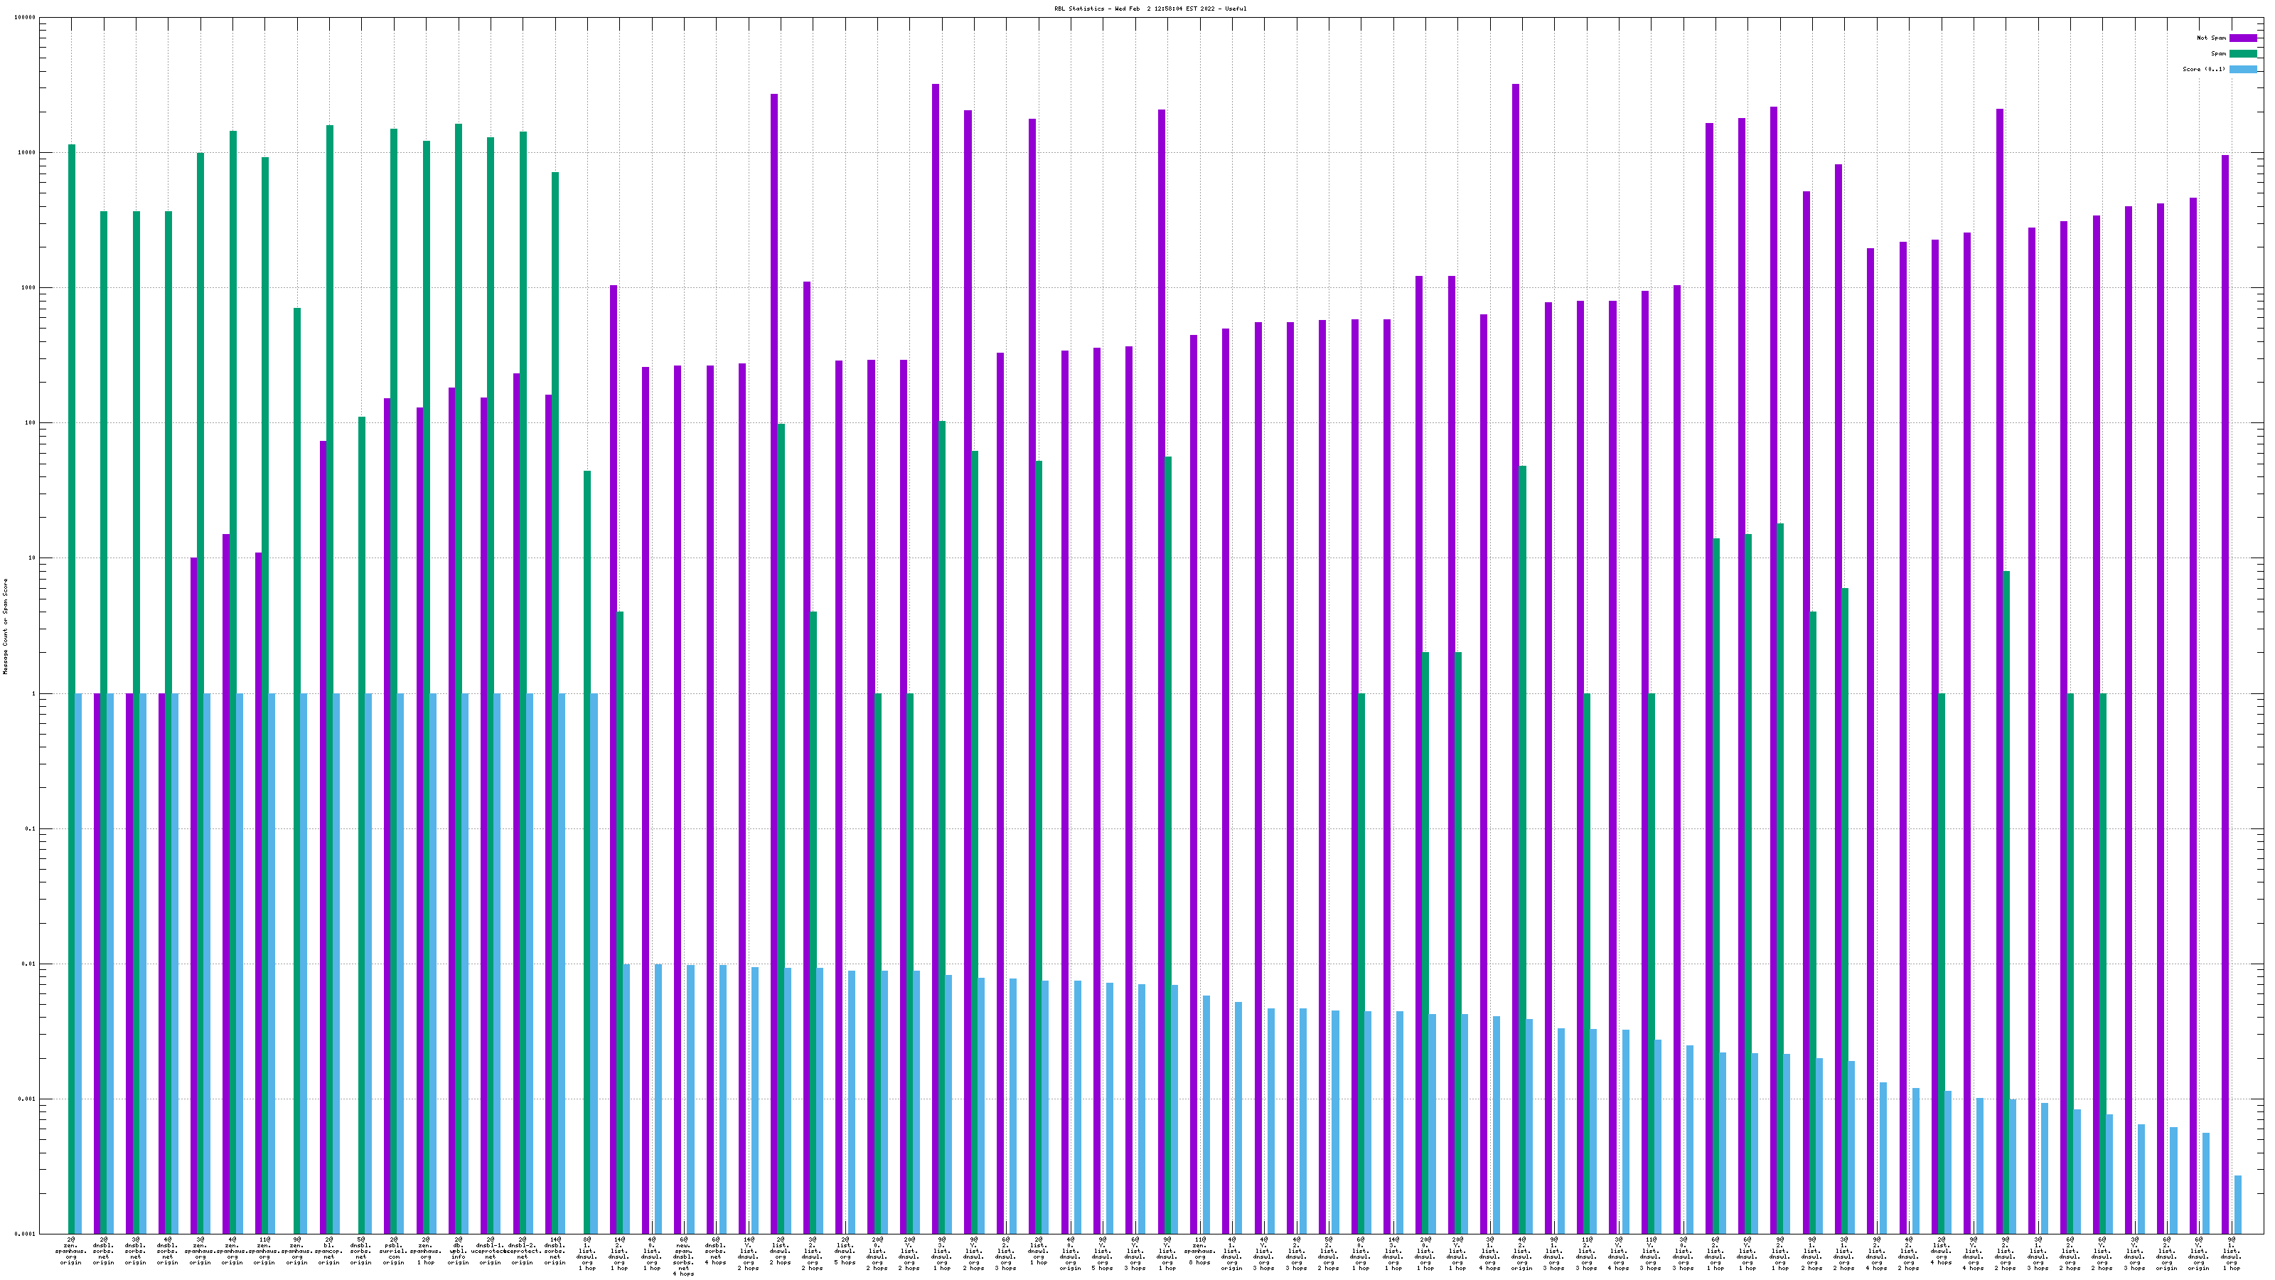Click the Not Spam legend label
The image size is (2275, 1280).
click(x=2212, y=38)
